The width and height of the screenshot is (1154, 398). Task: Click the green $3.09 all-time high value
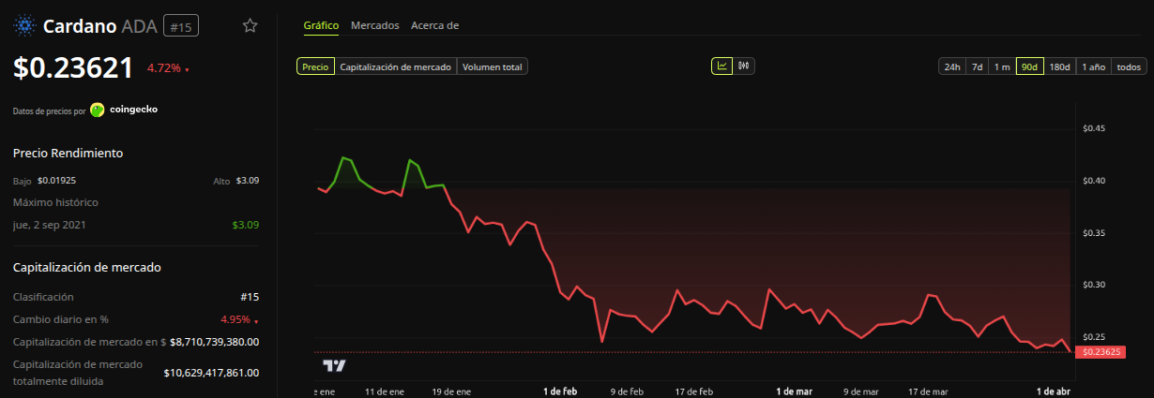pyautogui.click(x=246, y=225)
